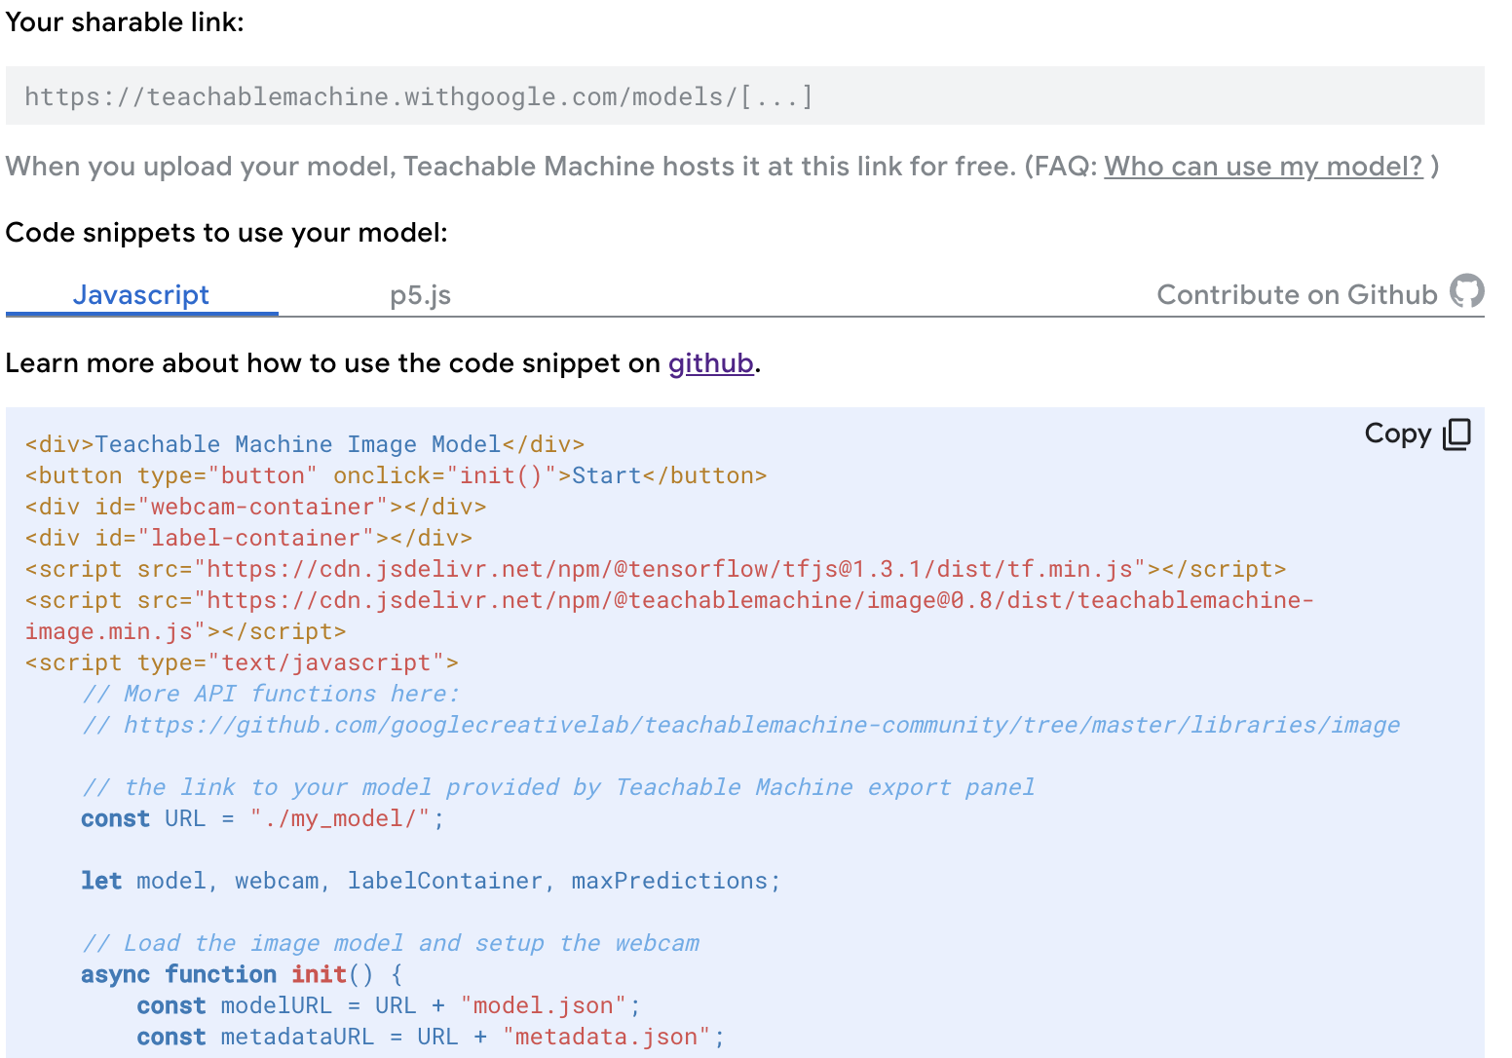Click the const modelURL line
This screenshot has width=1512, height=1058.
389,1005
